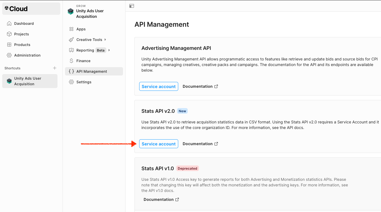The width and height of the screenshot is (381, 212).
Task: Click the Dashboard home icon
Action: pyautogui.click(x=9, y=23)
